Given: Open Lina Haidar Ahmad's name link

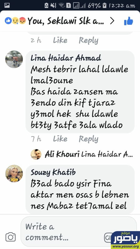Looking at the screenshot, I should (x=66, y=58).
